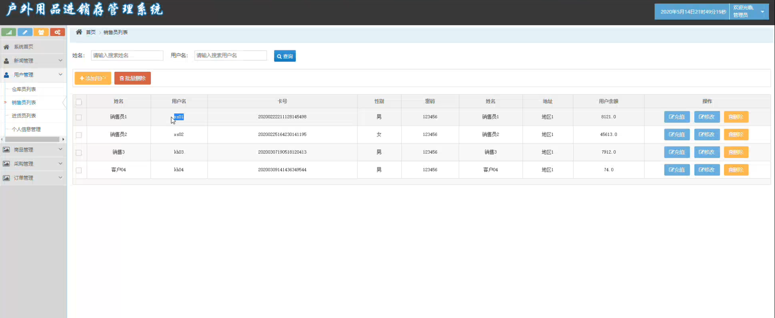Click 修改 for row 销售员2
This screenshot has height=318, width=775.
[x=707, y=134]
